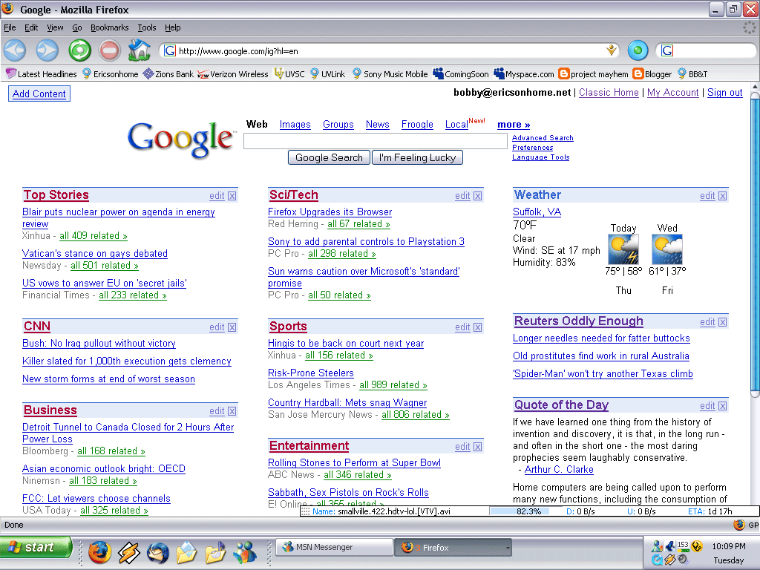Remove the Weather module using its X icon
Image resolution: width=760 pixels, height=570 pixels.
723,196
